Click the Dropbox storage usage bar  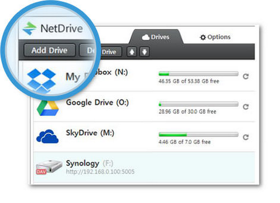198,74
